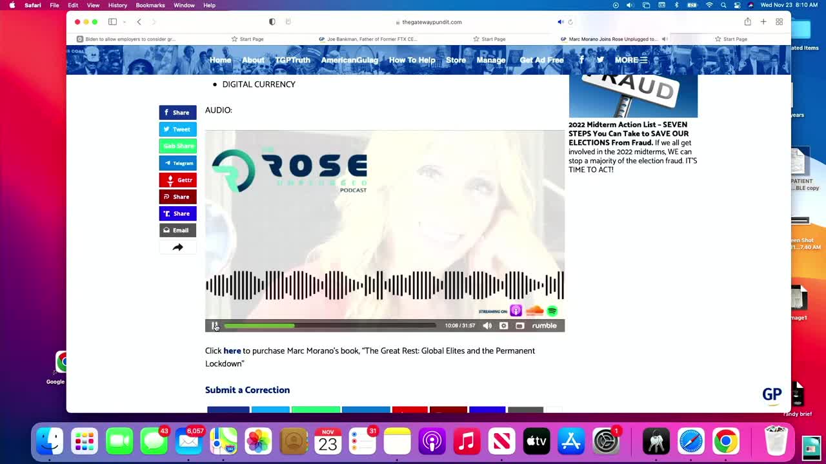This screenshot has width=826, height=464.
Task: Toggle Rumble player theater mode
Action: [x=520, y=325]
